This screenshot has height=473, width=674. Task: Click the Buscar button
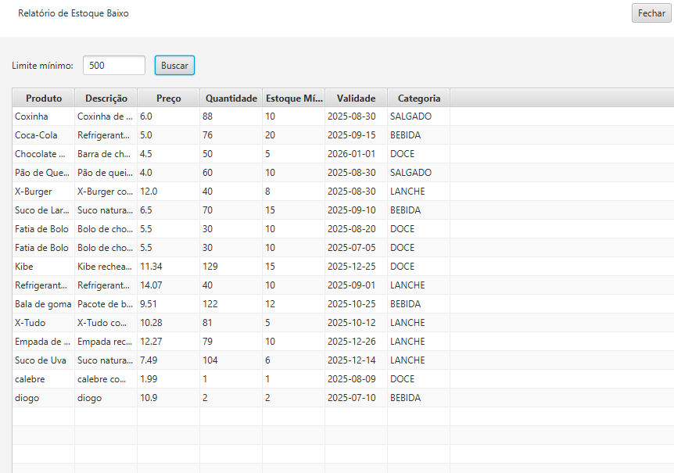[x=174, y=66]
